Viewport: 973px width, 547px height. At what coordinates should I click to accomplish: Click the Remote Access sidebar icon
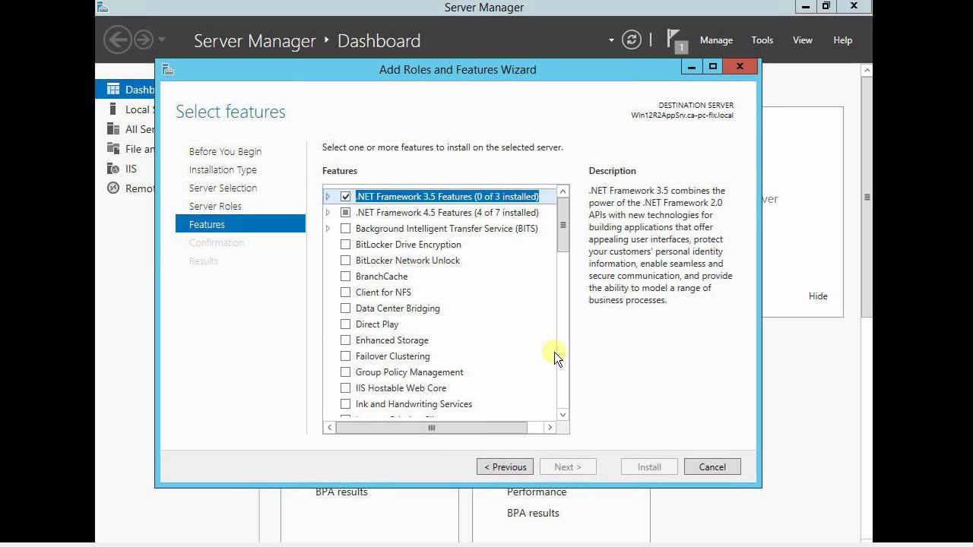[113, 188]
